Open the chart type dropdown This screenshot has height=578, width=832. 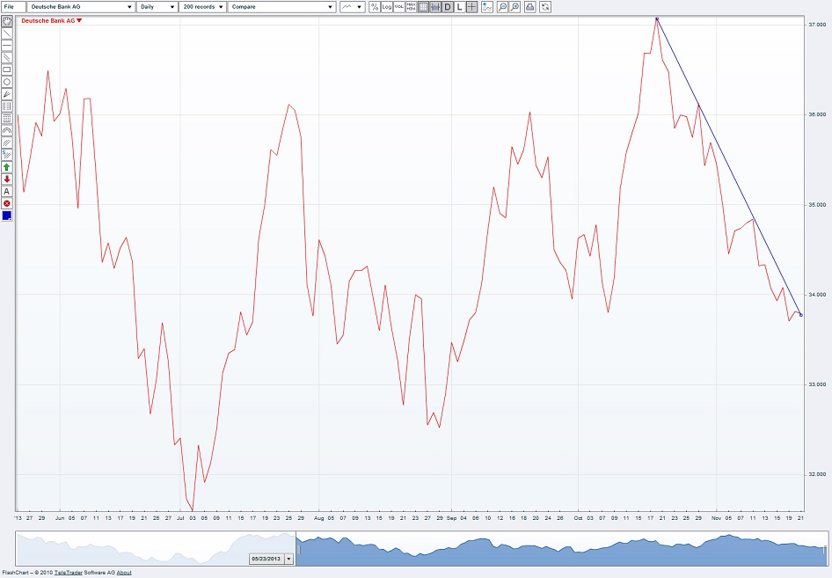[350, 6]
